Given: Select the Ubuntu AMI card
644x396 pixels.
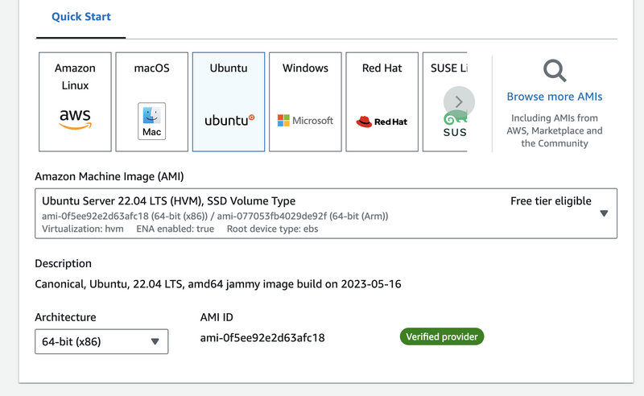Looking at the screenshot, I should tap(229, 102).
